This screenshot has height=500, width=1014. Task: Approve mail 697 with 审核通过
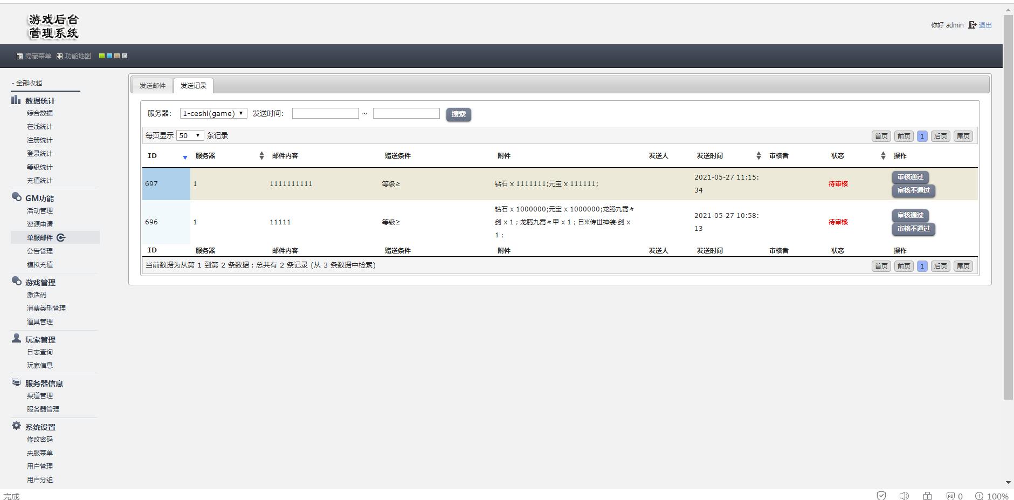coord(910,177)
